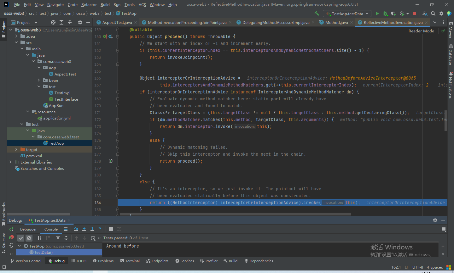The image size is (454, 273).
Task: Expand External Libraries node
Action: 10,162
